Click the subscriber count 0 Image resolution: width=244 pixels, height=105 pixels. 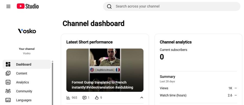[162, 57]
